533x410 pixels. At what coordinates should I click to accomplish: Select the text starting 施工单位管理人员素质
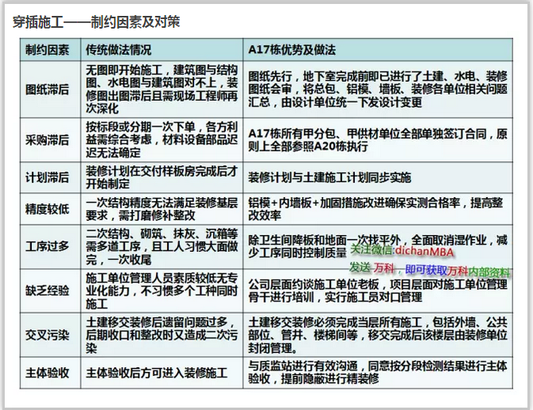[161, 291]
